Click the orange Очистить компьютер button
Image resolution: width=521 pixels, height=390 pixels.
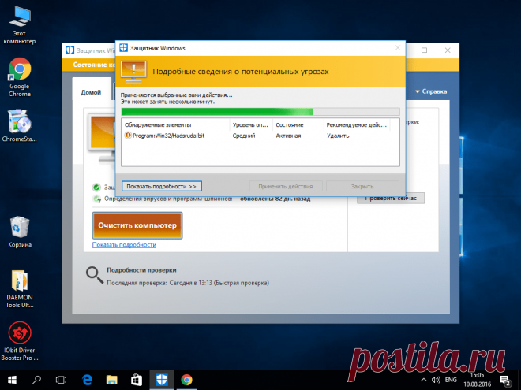pyautogui.click(x=137, y=225)
